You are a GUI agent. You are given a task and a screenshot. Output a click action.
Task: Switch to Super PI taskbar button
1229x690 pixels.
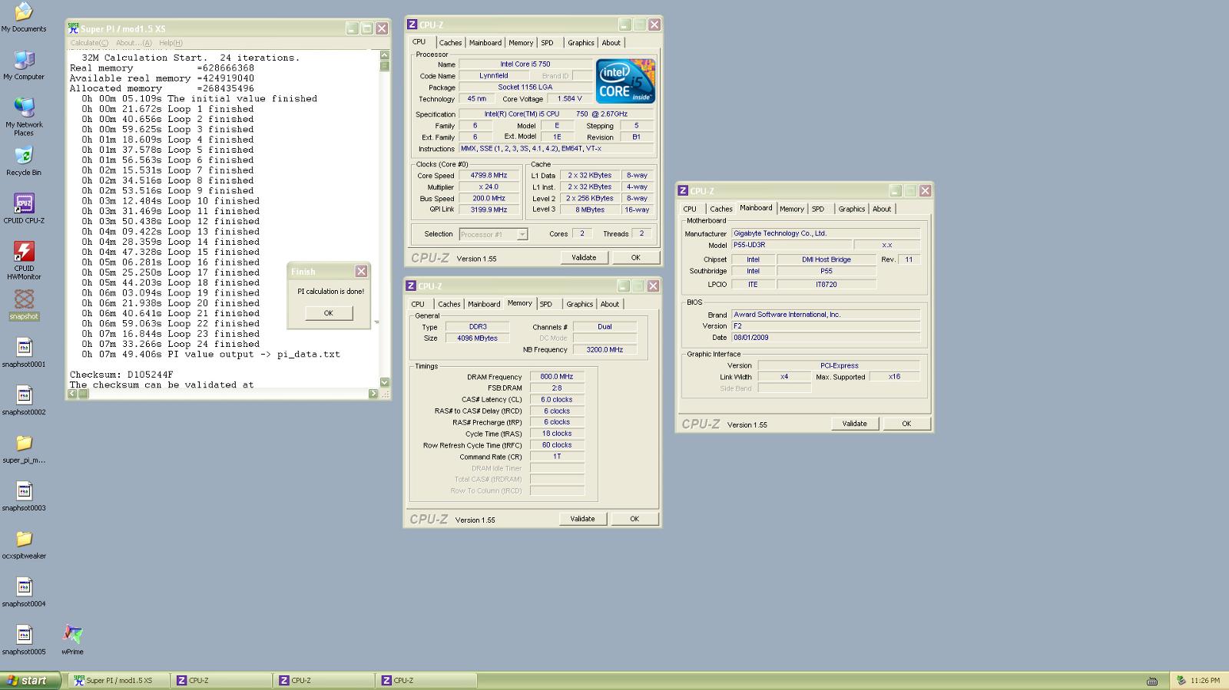[119, 681]
